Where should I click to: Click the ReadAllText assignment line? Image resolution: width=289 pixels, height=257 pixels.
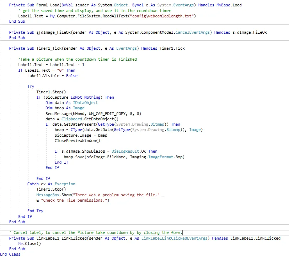click(107, 16)
